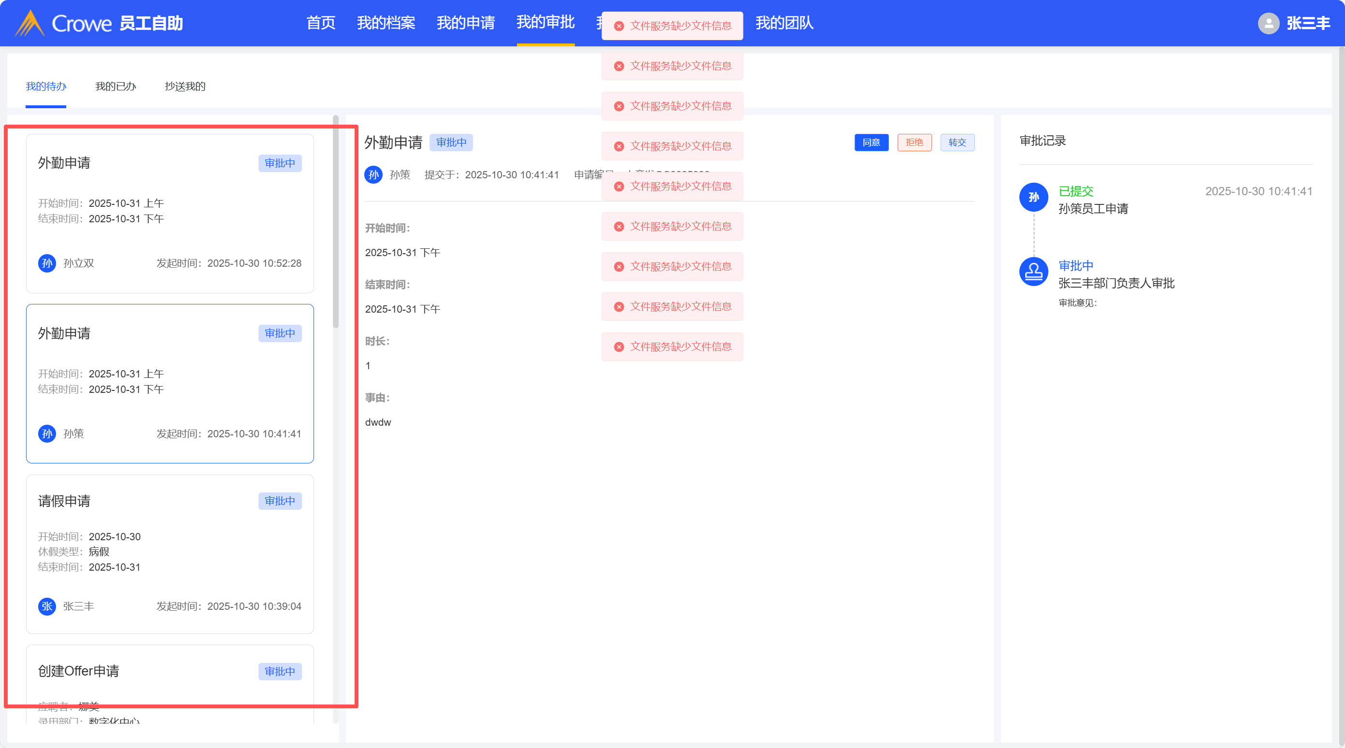Click the pending list vertical scrollbar
The image size is (1345, 748).
(336, 222)
